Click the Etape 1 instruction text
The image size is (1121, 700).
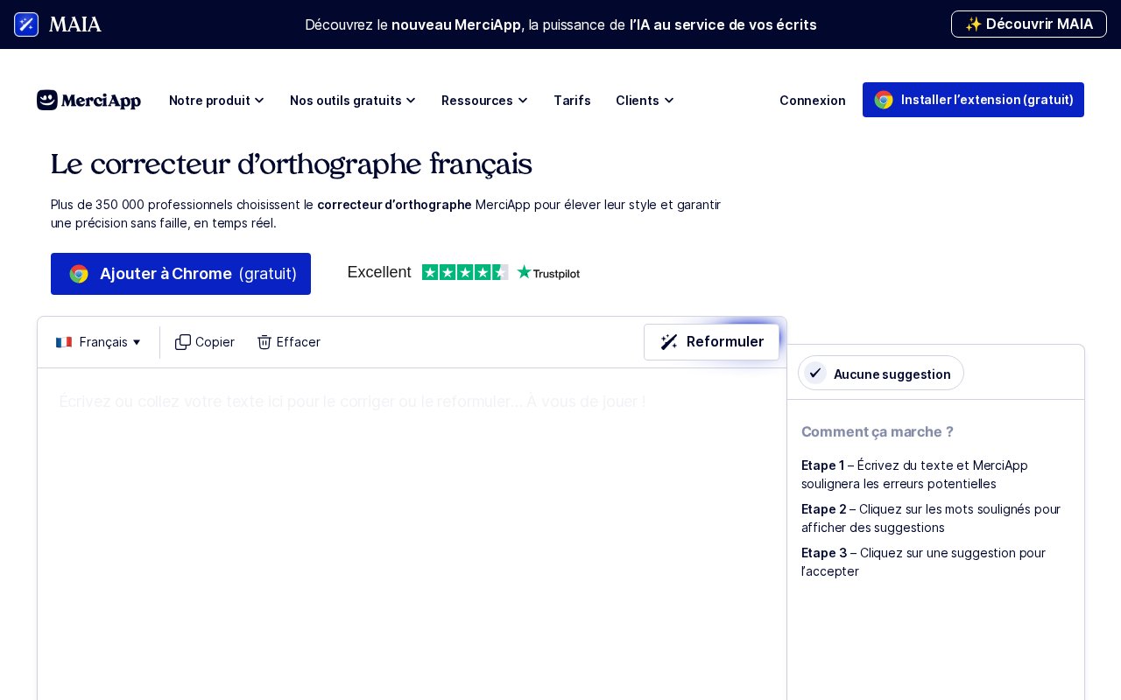pos(914,474)
